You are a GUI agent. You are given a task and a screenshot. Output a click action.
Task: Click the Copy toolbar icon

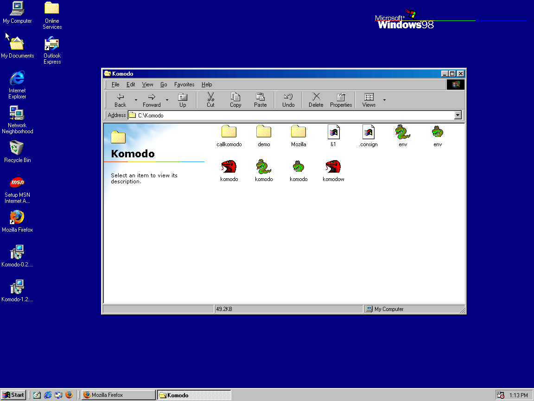click(235, 97)
